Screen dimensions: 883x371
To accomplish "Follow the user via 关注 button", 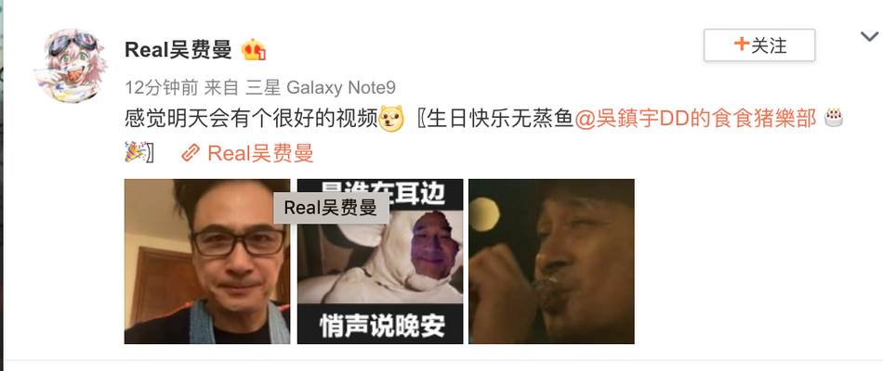I will click(x=759, y=45).
